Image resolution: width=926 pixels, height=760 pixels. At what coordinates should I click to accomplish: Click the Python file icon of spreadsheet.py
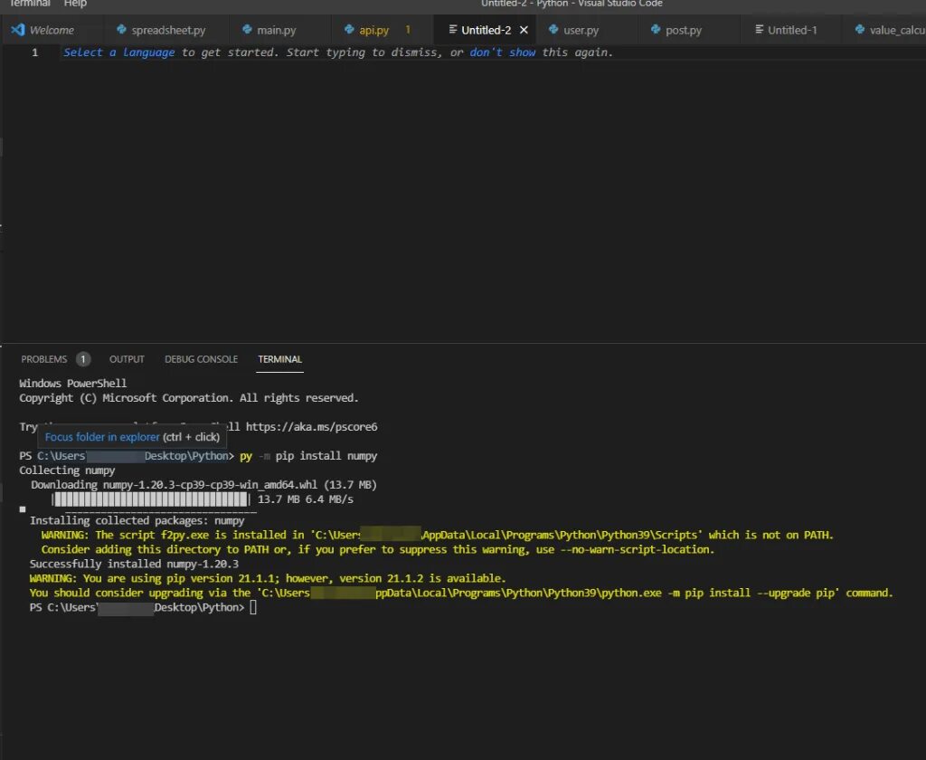point(121,29)
